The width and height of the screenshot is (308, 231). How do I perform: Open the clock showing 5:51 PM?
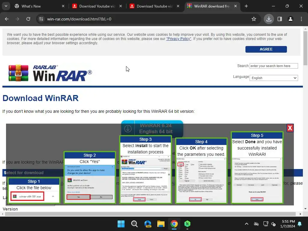coord(288,224)
